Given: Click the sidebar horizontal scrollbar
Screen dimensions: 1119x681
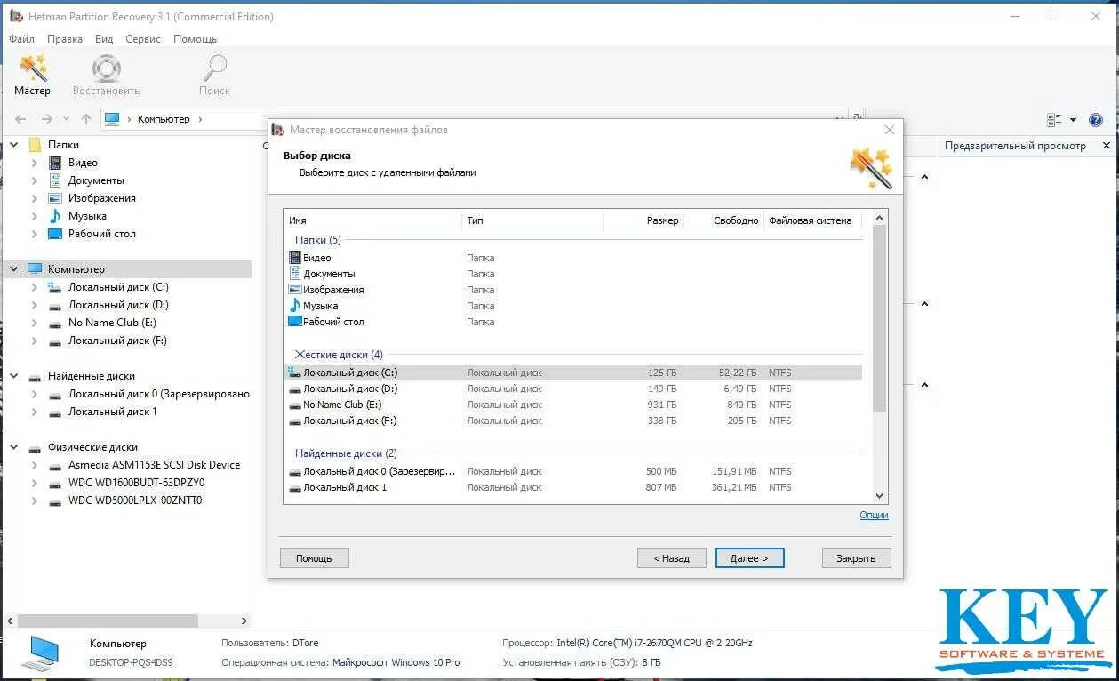Looking at the screenshot, I should (108, 621).
